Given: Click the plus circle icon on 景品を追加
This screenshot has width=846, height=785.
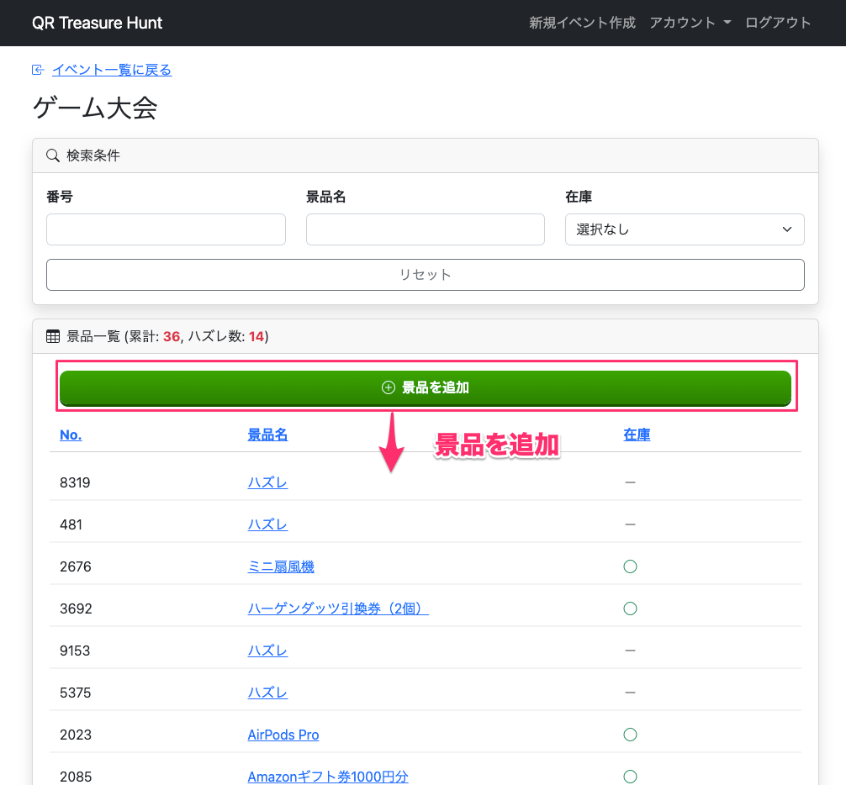Looking at the screenshot, I should tap(388, 387).
